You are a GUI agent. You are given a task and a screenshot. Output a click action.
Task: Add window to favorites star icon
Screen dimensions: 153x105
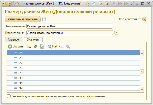pyautogui.click(x=17, y=4)
